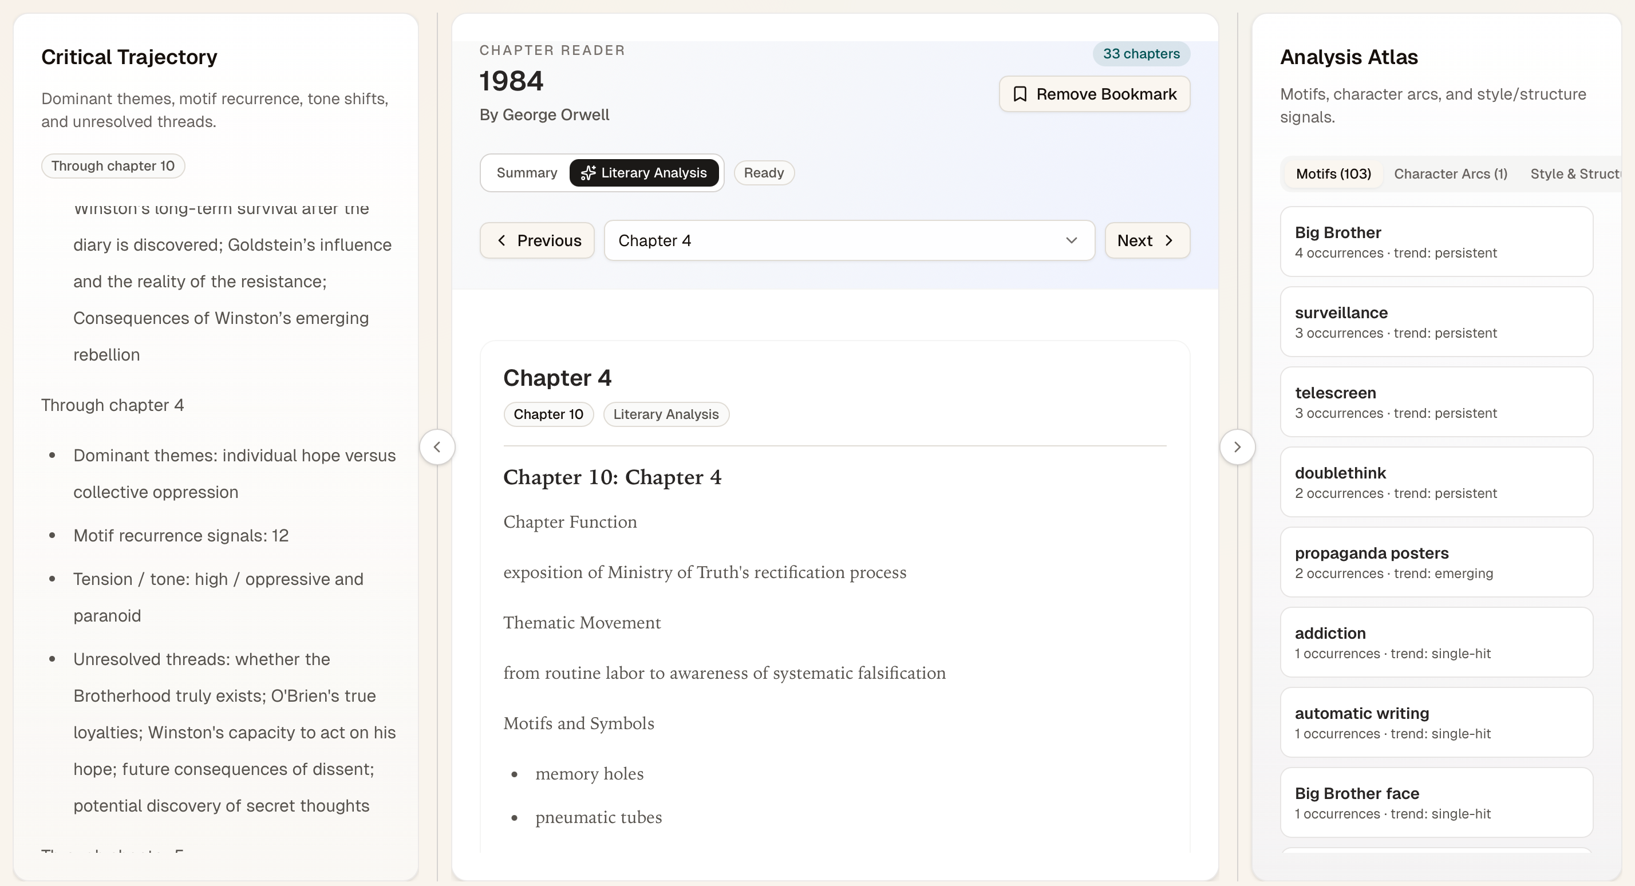Image resolution: width=1635 pixels, height=886 pixels.
Task: Open the Style & Structure tab
Action: pos(1574,174)
